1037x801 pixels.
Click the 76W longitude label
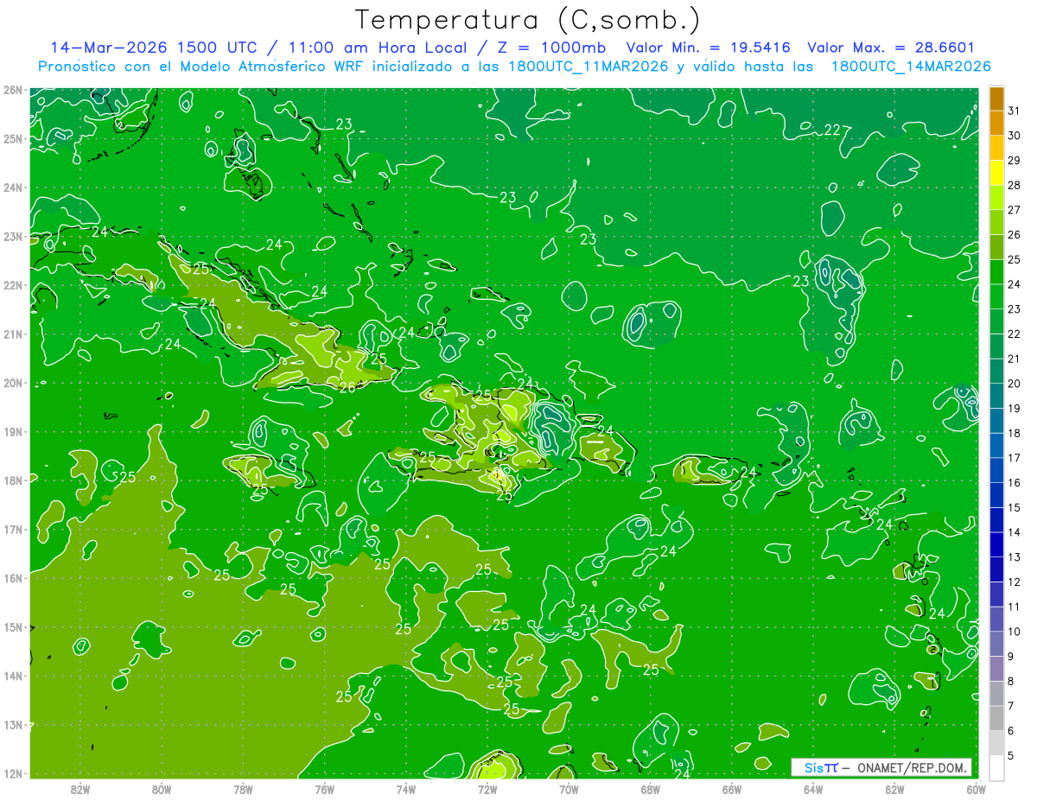click(x=324, y=789)
